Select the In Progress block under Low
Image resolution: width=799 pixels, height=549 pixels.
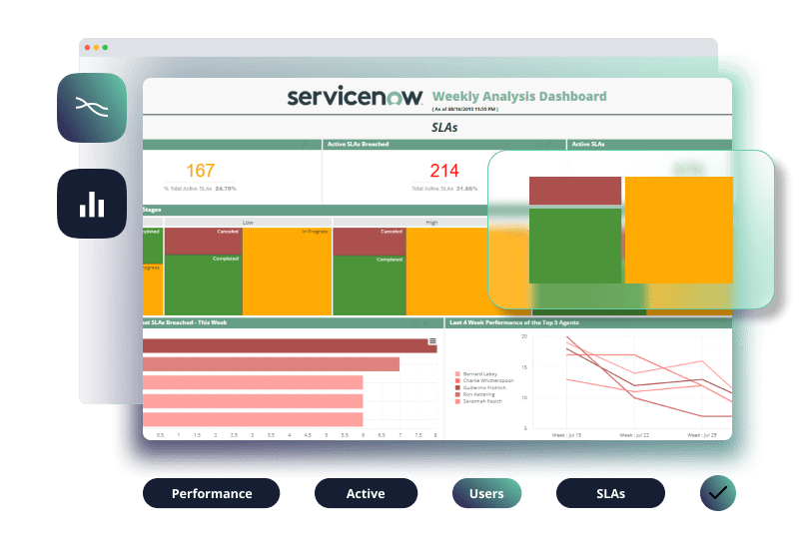287,272
